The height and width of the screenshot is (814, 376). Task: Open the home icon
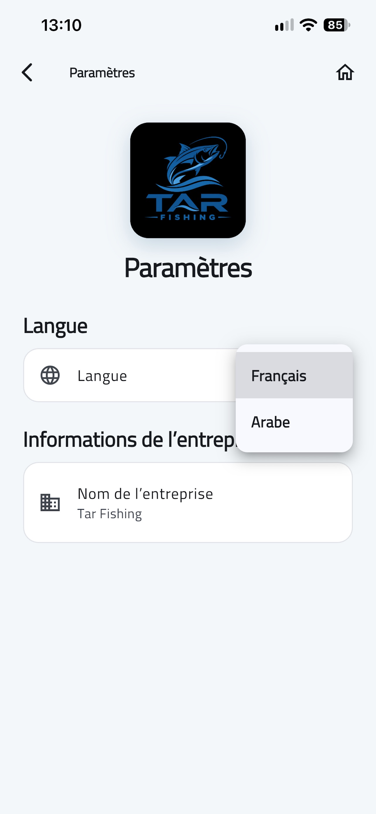pos(345,72)
